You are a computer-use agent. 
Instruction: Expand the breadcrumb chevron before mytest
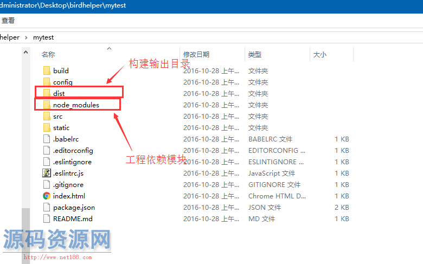pyautogui.click(x=26, y=37)
